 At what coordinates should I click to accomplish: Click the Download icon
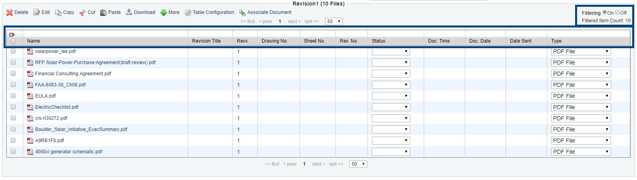pos(129,12)
